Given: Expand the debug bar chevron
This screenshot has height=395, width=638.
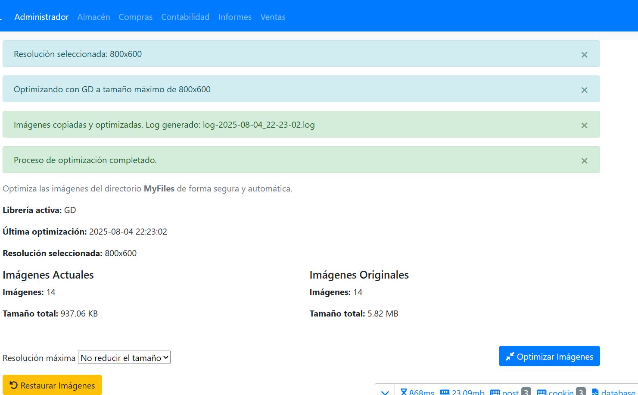Looking at the screenshot, I should tap(385, 392).
